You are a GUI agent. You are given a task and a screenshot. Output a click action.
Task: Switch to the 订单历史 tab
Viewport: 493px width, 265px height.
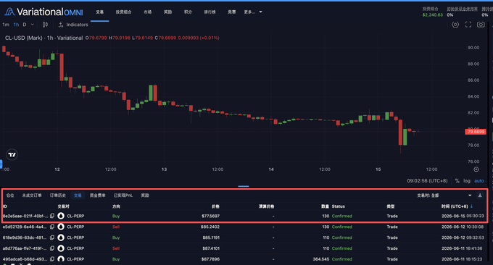pyautogui.click(x=58, y=195)
